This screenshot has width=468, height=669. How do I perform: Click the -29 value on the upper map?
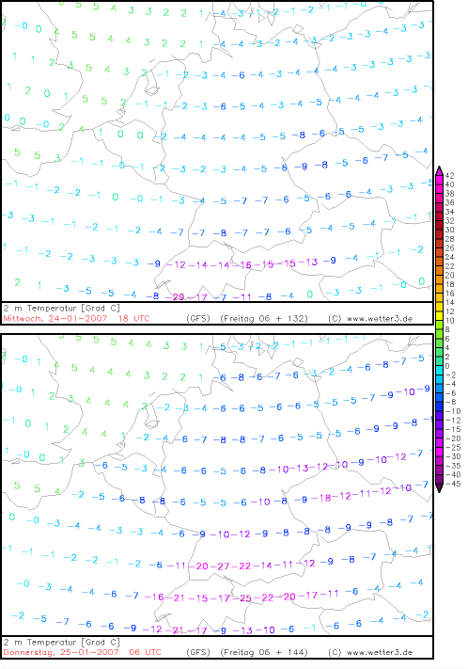pos(175,296)
